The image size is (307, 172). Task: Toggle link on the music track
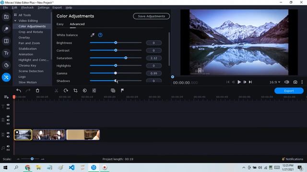click(8, 150)
